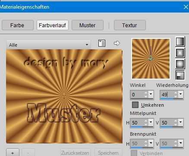Screen dimensions: 189x156
Task: Select the rectangular gradient style icon
Action: coord(180,53)
